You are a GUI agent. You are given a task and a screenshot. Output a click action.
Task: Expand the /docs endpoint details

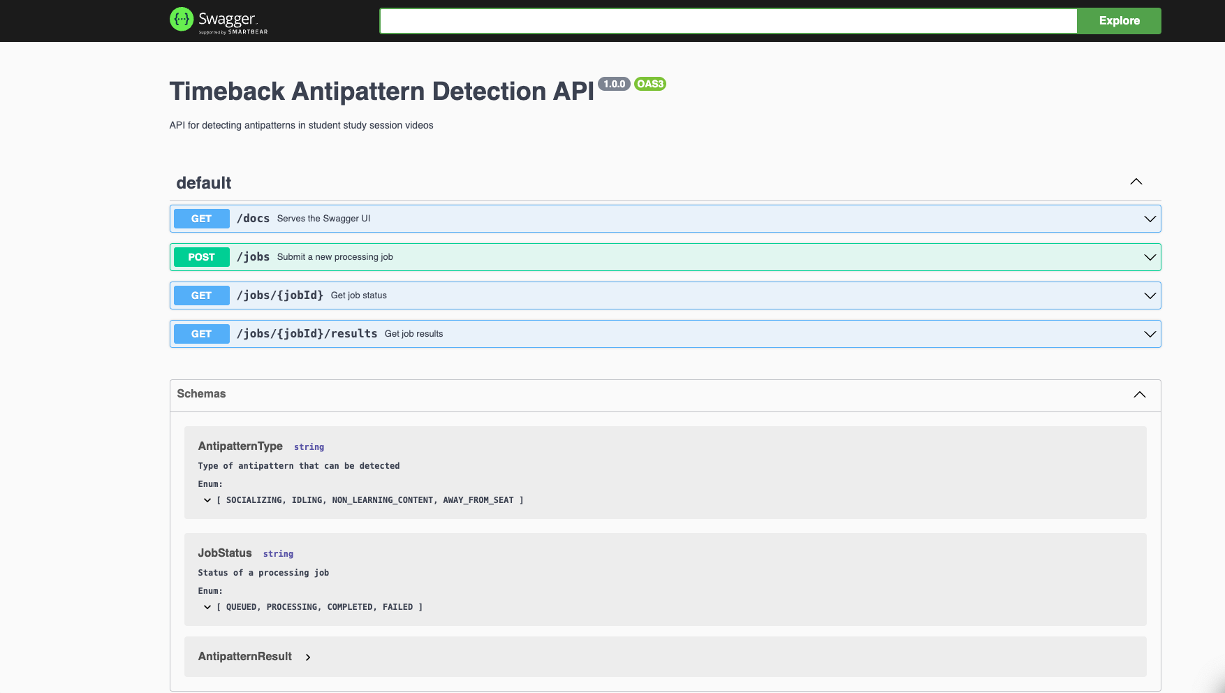click(x=1149, y=218)
